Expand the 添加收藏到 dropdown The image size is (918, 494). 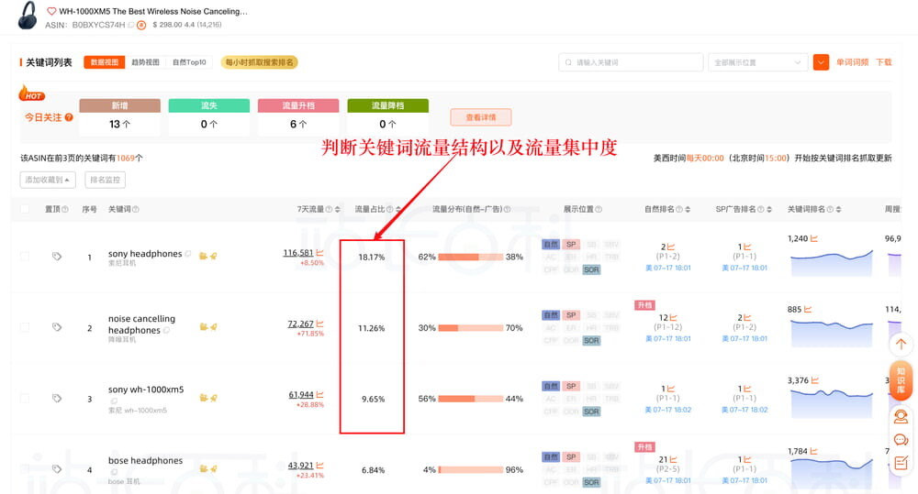click(x=50, y=180)
